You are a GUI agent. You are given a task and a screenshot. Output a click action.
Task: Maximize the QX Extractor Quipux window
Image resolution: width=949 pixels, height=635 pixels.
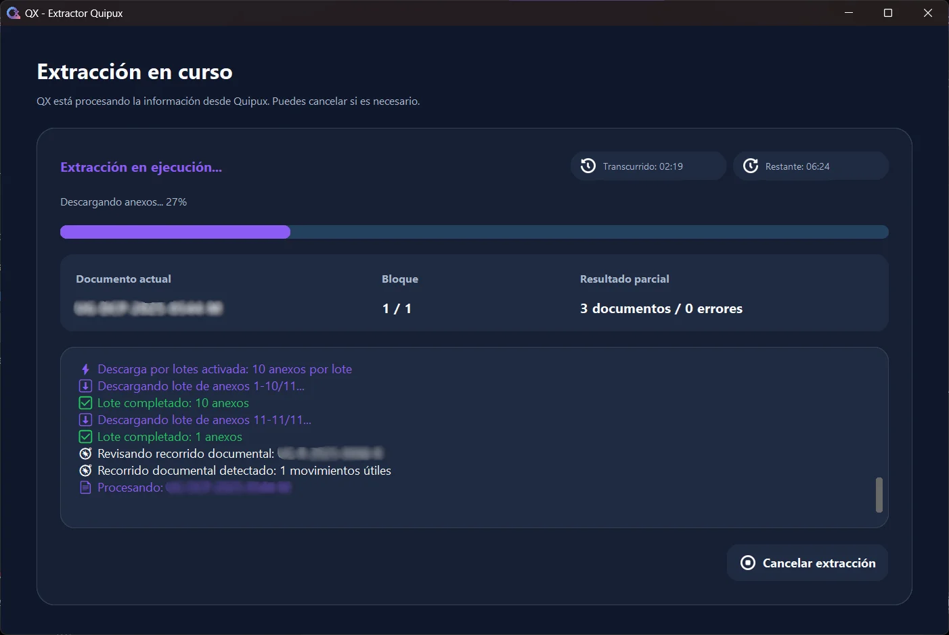click(888, 13)
